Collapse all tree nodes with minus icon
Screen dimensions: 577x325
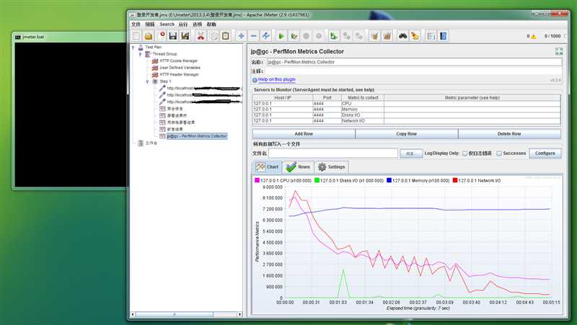(254, 36)
